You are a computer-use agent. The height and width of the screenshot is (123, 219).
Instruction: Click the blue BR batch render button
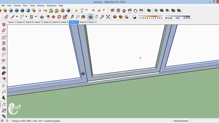(22, 11)
